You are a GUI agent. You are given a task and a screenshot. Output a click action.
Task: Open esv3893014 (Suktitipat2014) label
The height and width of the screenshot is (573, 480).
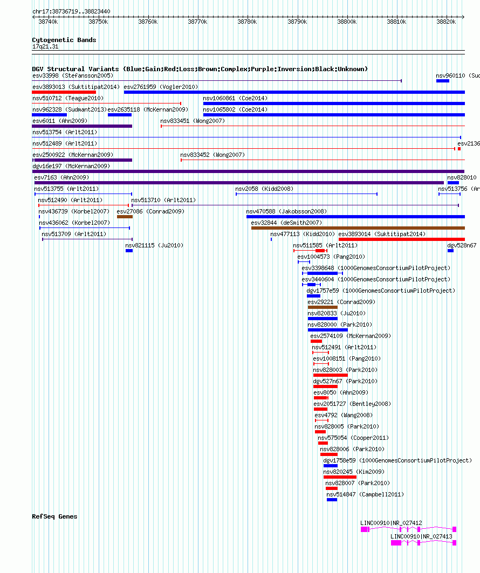point(382,234)
